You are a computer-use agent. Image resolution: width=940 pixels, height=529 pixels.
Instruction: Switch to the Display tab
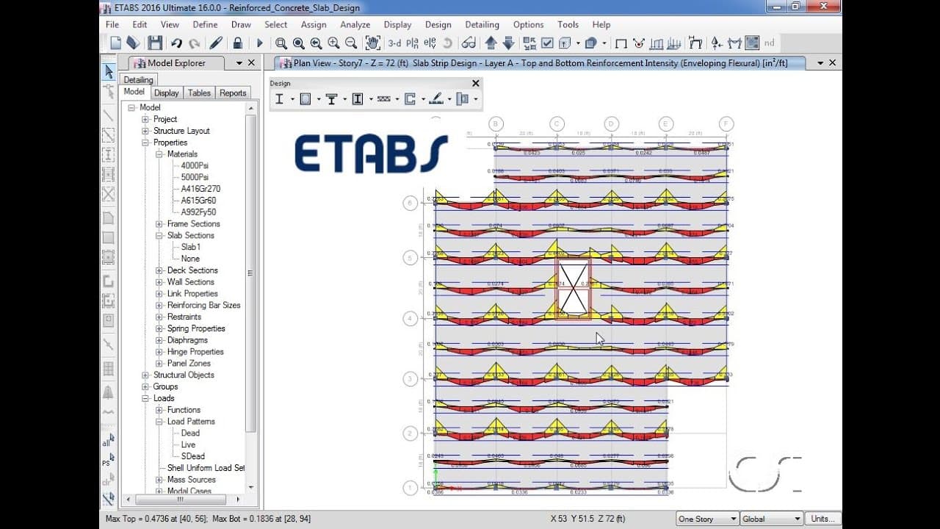point(166,93)
